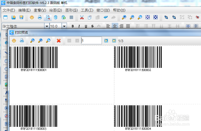Go to next preview page

click(106, 41)
